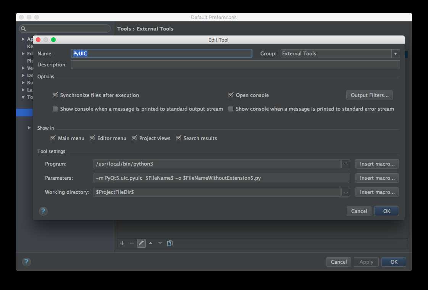Click the empty Description field
This screenshot has height=290, width=428.
coord(235,64)
